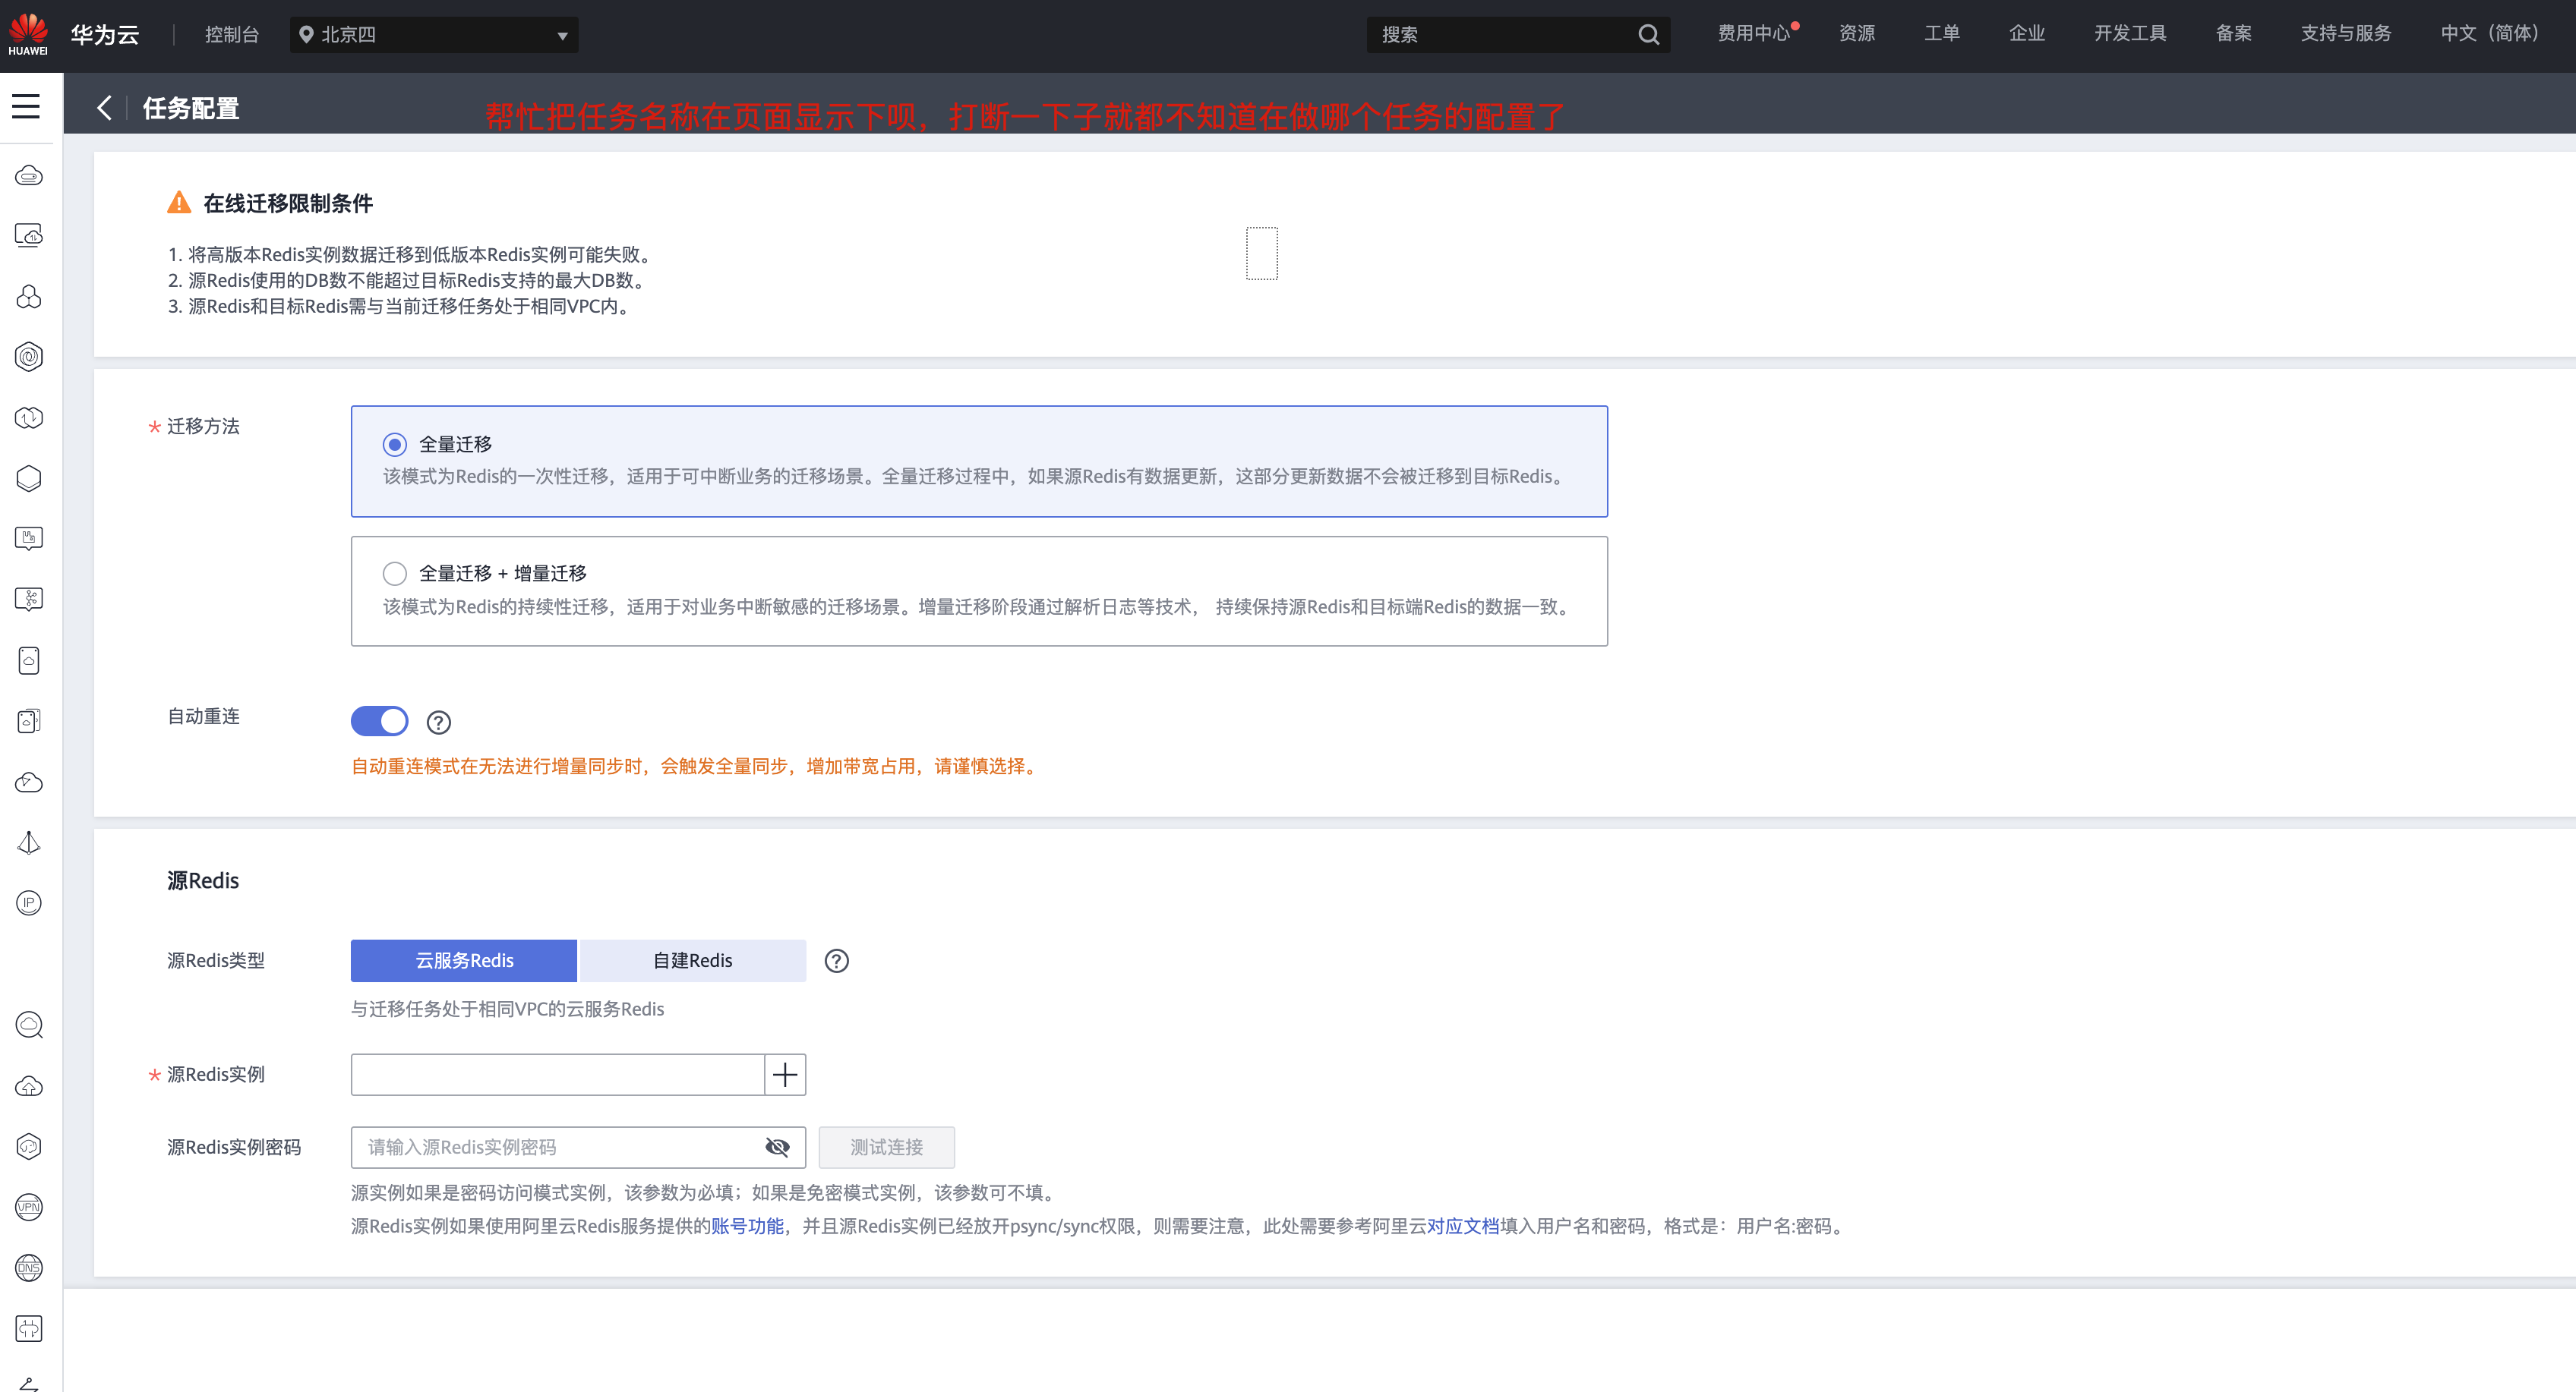Open the 中文（简体） language menu
Screen dimensions: 2576x1392
(x=2489, y=34)
